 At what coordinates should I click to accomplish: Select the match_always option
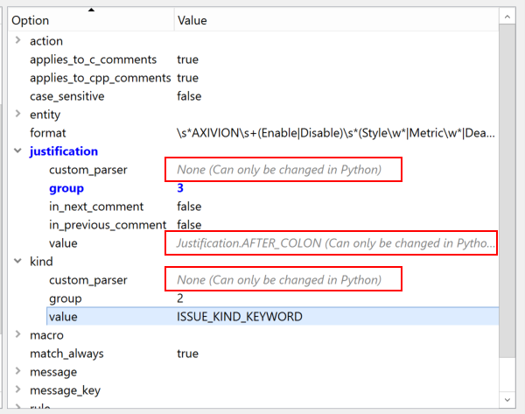pyautogui.click(x=66, y=354)
